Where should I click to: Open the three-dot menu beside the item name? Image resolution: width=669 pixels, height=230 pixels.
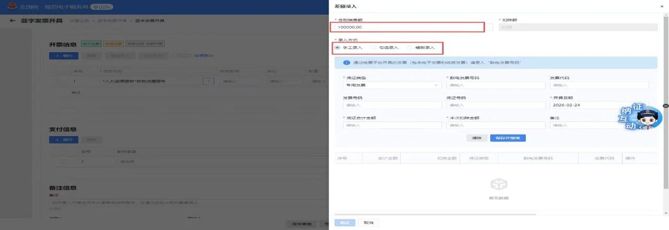(208, 81)
